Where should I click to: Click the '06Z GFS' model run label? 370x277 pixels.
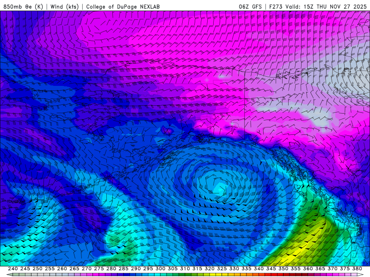(x=250, y=6)
